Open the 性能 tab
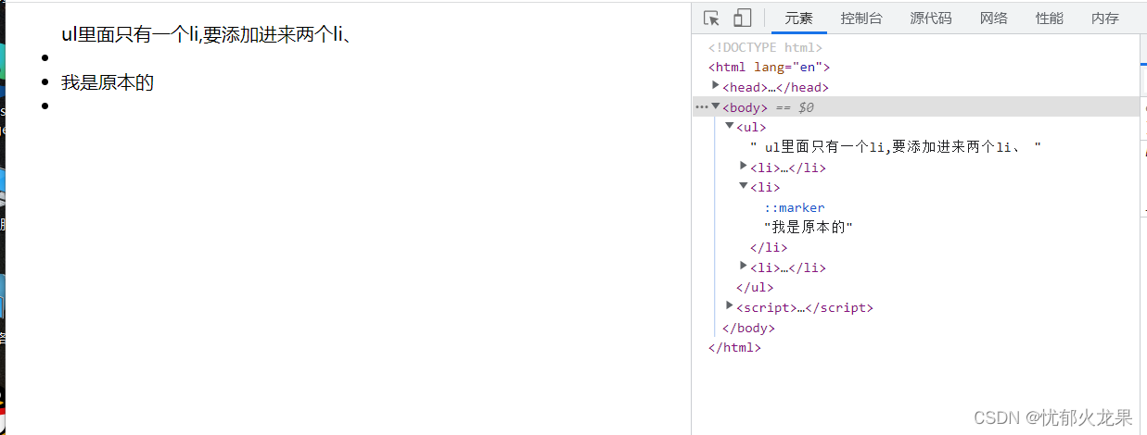Image resolution: width=1147 pixels, height=435 pixels. [1050, 19]
